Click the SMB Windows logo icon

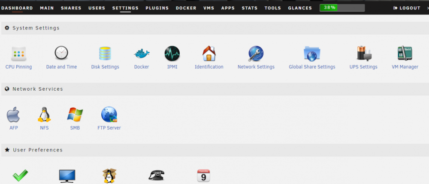click(x=75, y=114)
